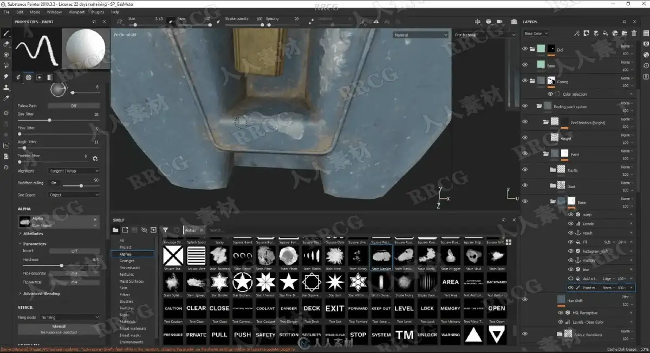Remove the current Alpha from brush
The height and width of the screenshot is (353, 650).
pos(95,219)
